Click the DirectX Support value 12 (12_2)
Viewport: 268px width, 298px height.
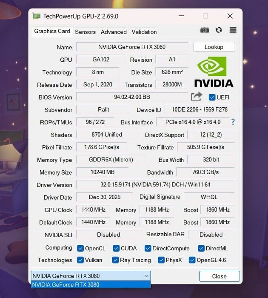[x=211, y=135]
